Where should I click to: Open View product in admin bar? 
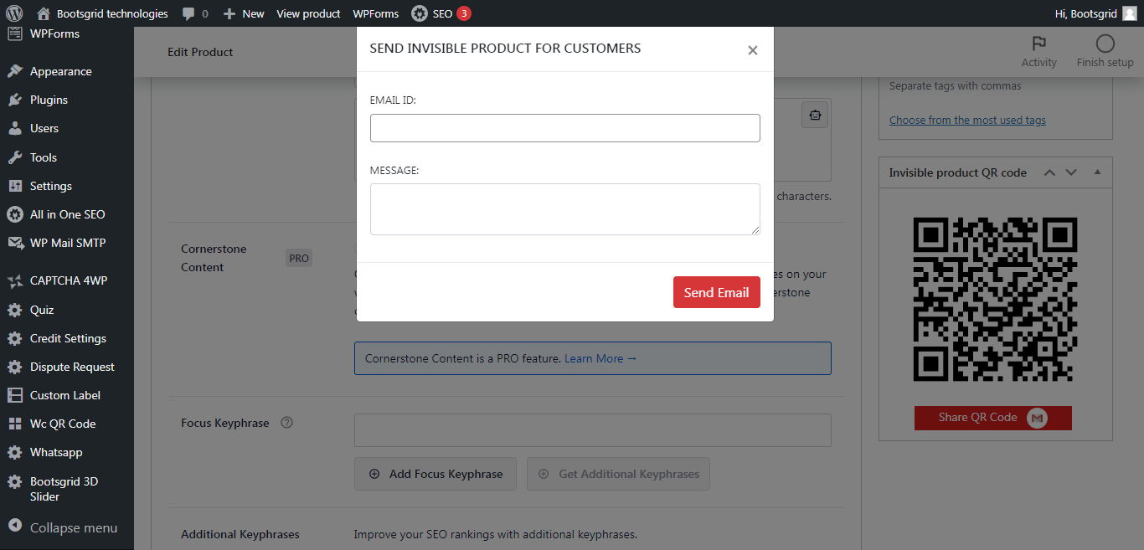click(x=308, y=13)
